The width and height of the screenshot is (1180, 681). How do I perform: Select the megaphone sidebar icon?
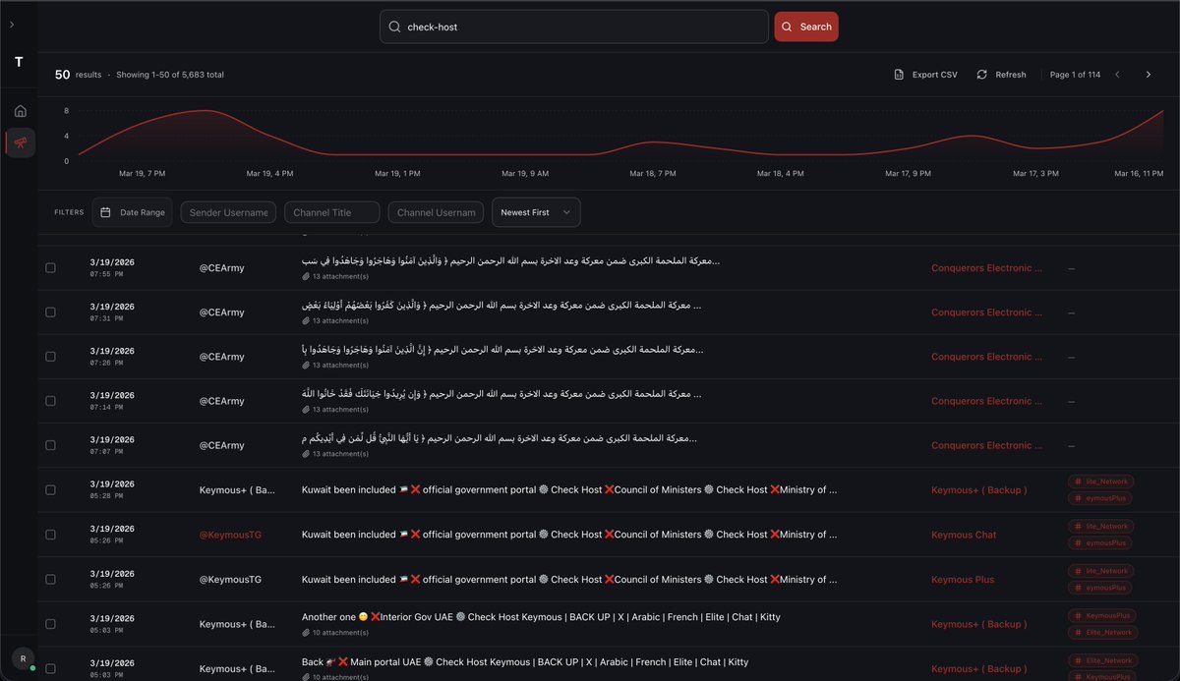click(20, 142)
